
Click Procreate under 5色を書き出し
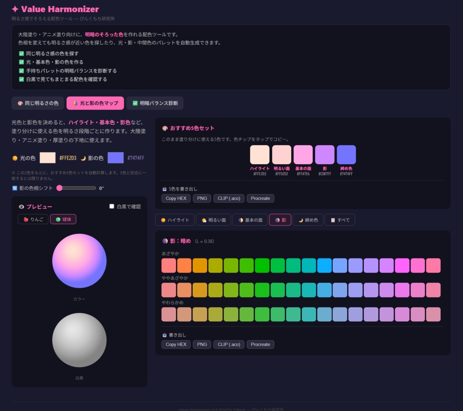[260, 198]
